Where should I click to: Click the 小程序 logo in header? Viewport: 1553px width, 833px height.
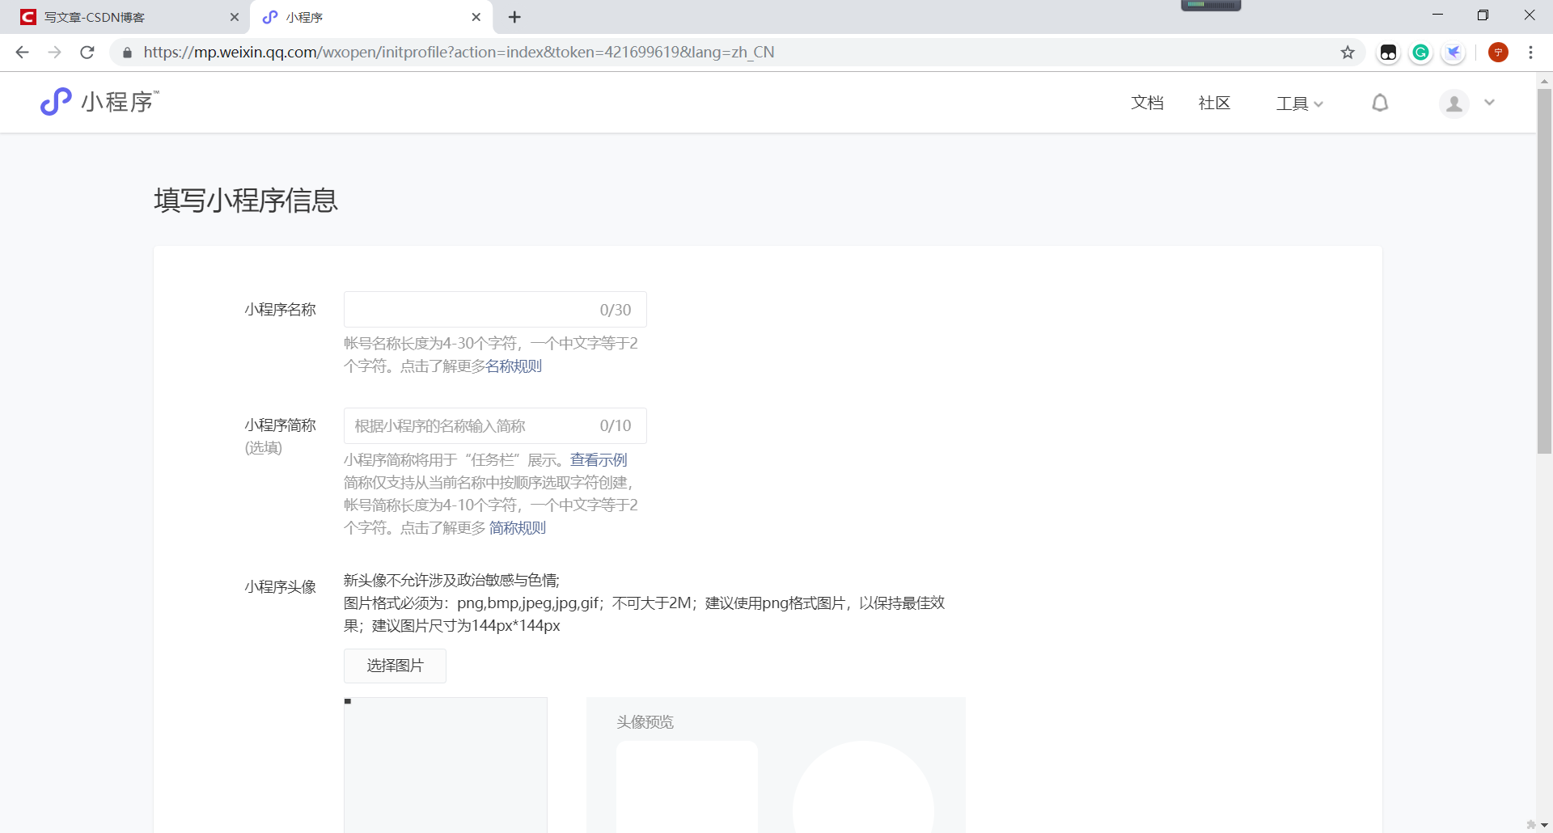coord(99,102)
